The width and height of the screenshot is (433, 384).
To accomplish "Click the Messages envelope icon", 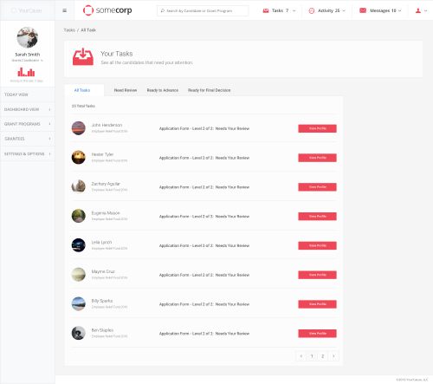I will (363, 10).
